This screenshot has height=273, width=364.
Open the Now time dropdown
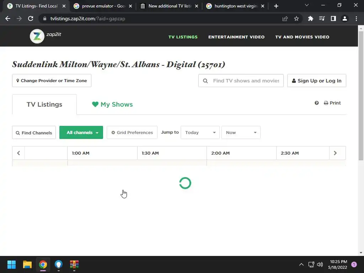241,133
